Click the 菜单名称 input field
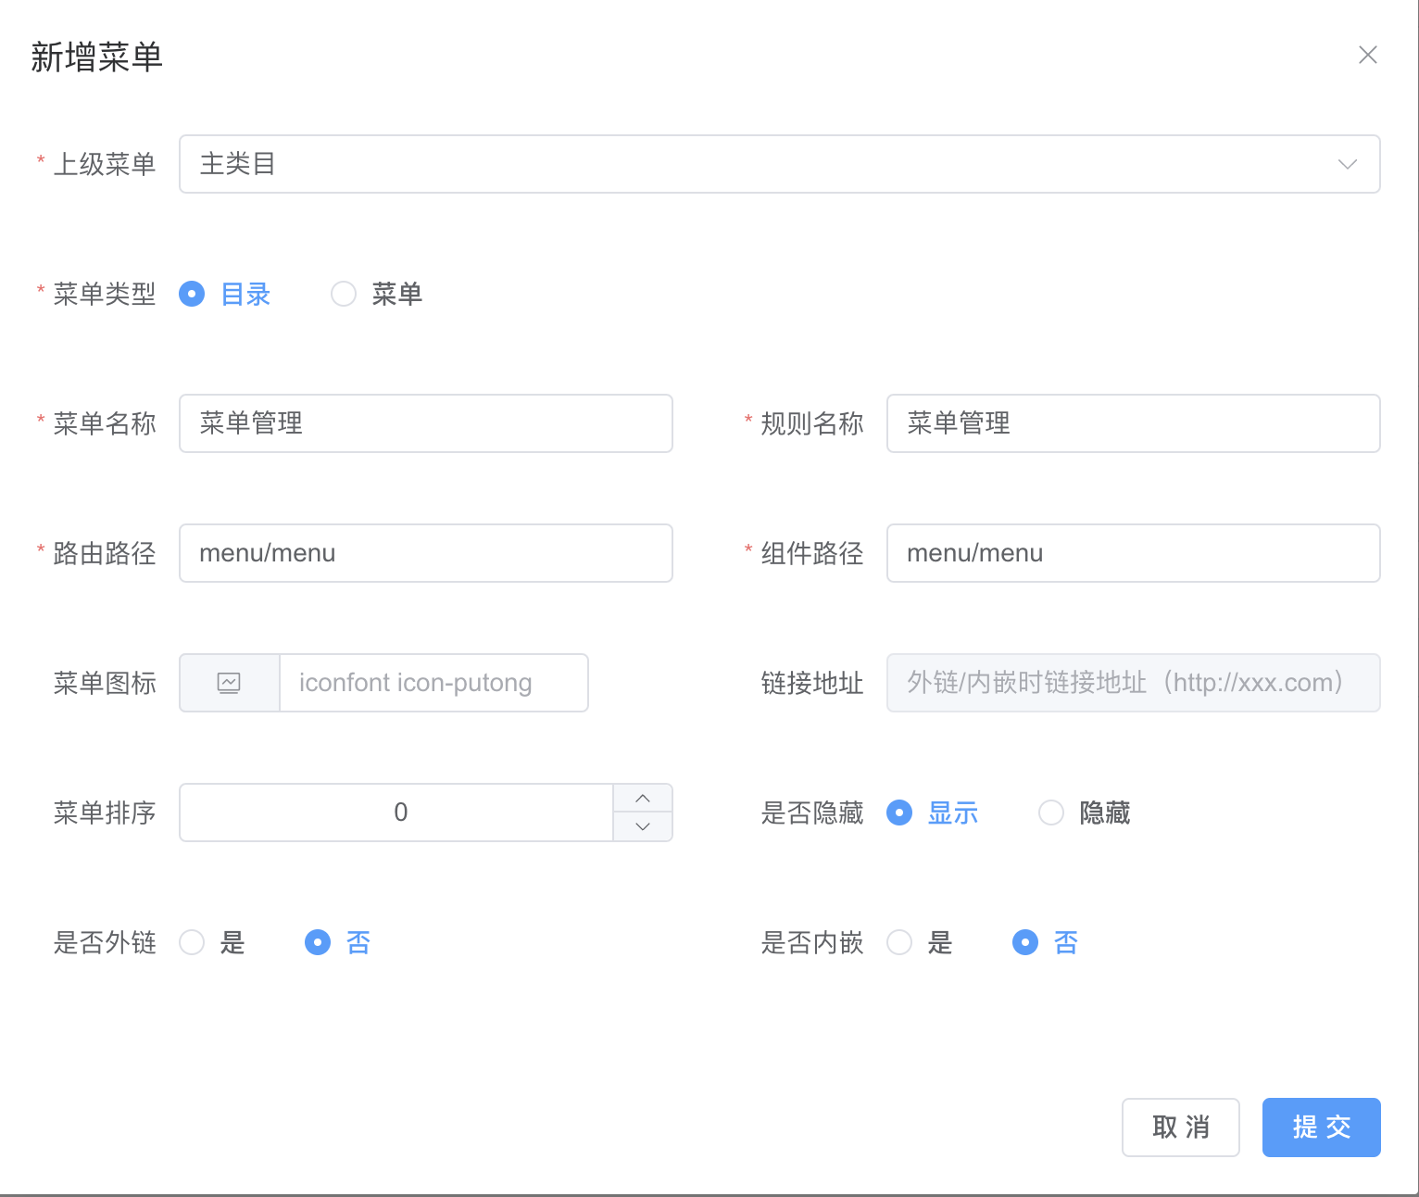 pyautogui.click(x=426, y=423)
